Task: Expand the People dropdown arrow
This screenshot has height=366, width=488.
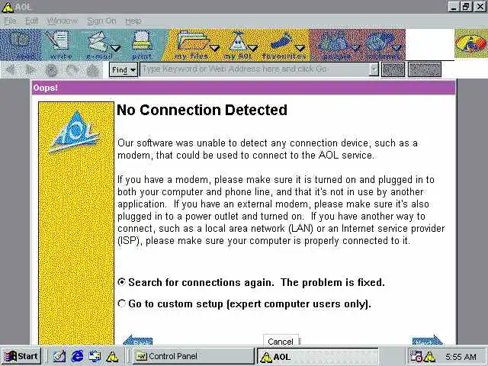Action: click(x=355, y=47)
